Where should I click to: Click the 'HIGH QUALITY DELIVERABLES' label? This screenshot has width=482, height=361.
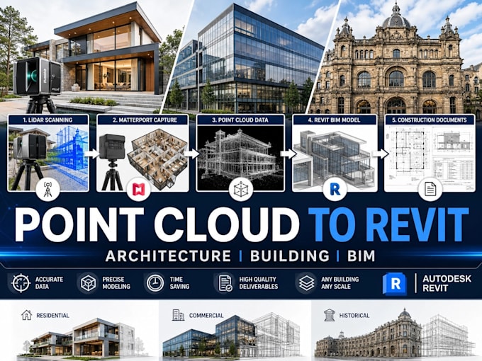[259, 282]
